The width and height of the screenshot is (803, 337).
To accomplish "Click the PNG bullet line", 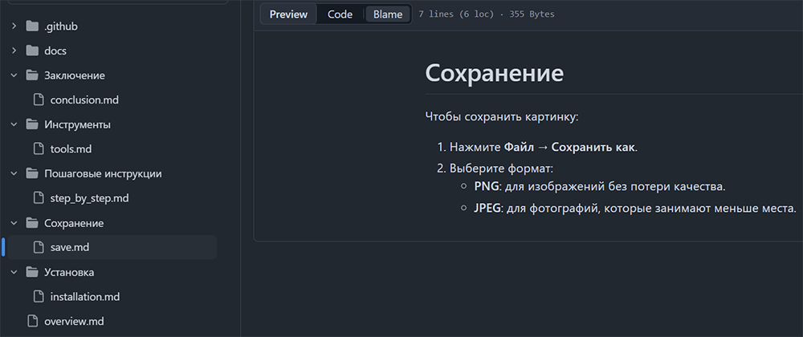I will point(600,187).
